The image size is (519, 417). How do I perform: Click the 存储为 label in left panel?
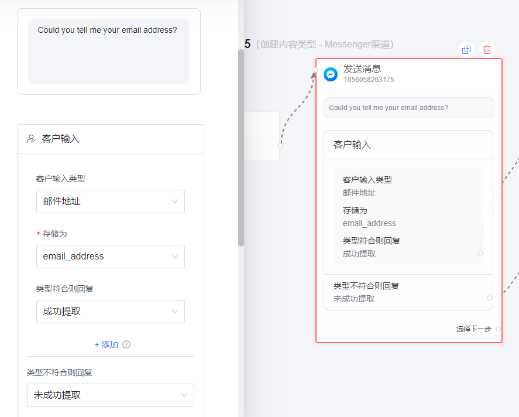click(x=54, y=234)
